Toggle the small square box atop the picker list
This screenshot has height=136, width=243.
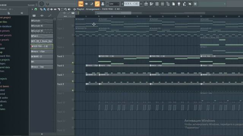[55, 19]
